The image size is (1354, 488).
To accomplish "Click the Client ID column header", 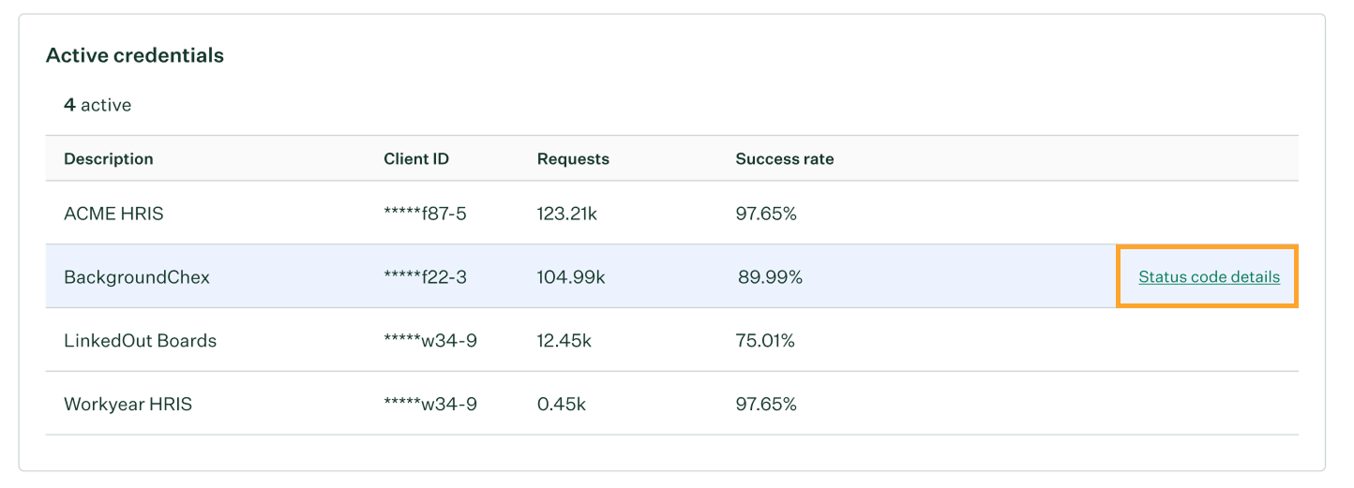I will click(x=415, y=159).
